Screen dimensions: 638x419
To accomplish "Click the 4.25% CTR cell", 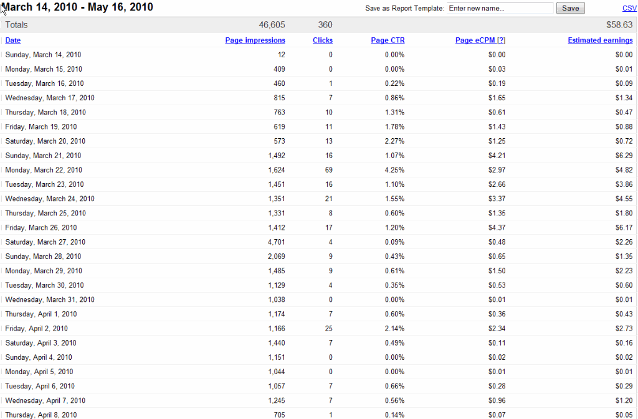I will pyautogui.click(x=394, y=170).
